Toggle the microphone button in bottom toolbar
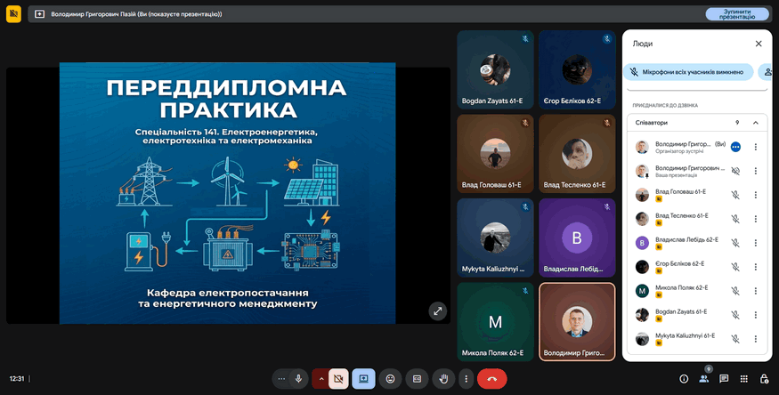 pos(299,378)
